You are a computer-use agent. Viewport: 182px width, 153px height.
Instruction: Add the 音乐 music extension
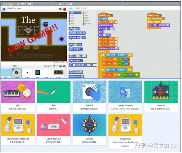click(18, 96)
